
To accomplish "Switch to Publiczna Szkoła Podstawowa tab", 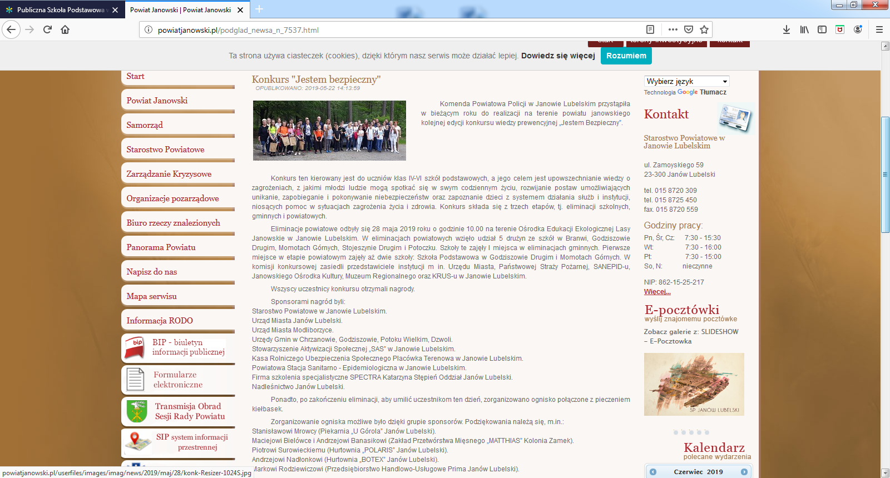I will click(60, 10).
